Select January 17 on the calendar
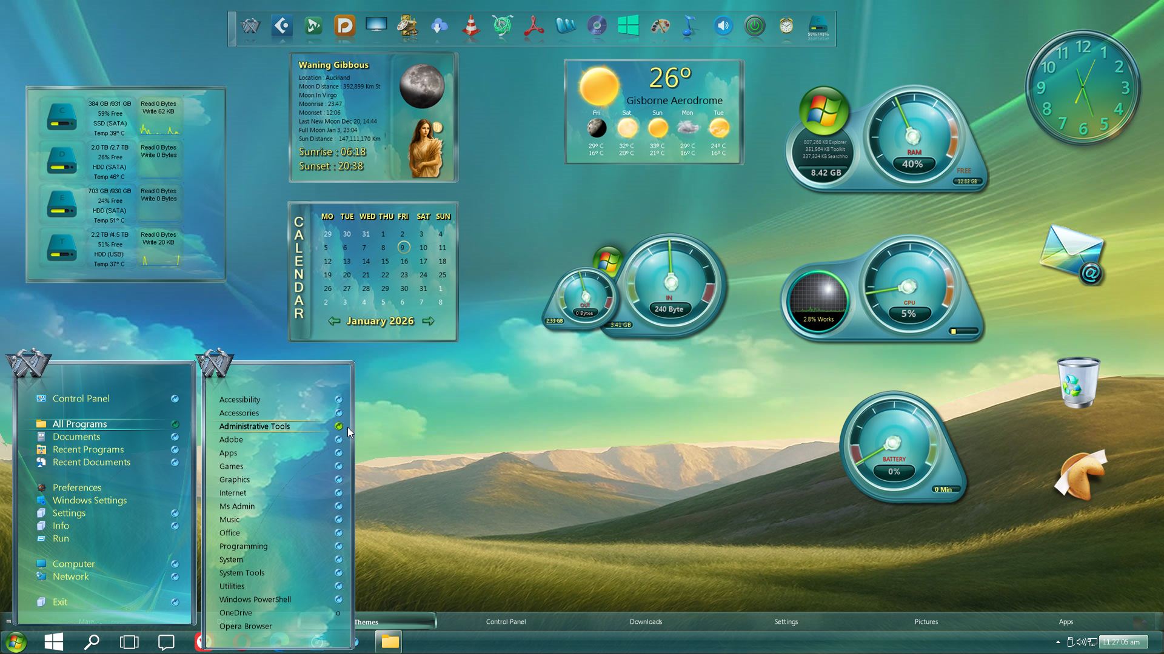The width and height of the screenshot is (1164, 654). pos(423,262)
